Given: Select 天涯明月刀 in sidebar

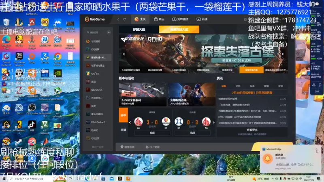Looking at the screenshot, I should pos(98,98).
